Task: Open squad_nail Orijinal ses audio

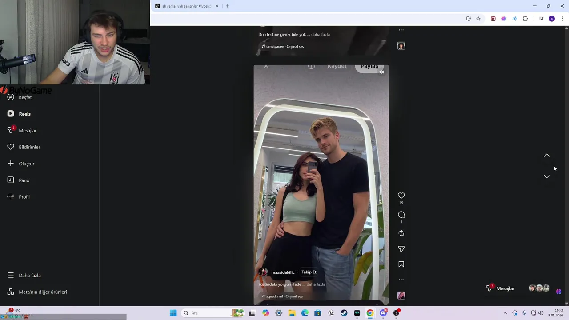Action: tap(282, 296)
